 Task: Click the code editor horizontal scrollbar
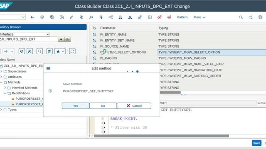pyautogui.click(x=161, y=136)
